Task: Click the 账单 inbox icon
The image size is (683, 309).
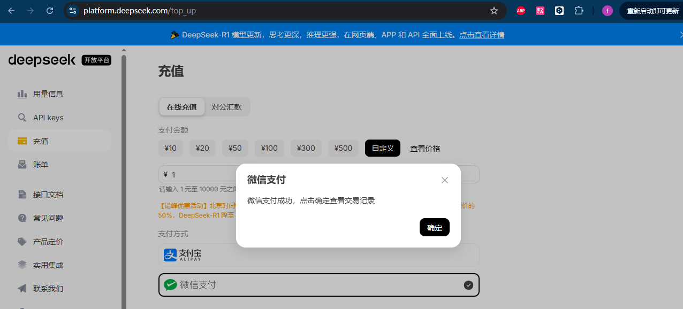Action: click(x=22, y=165)
